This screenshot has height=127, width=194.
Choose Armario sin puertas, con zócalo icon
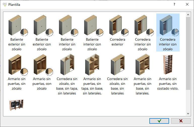[43, 65]
